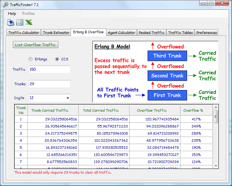
Task: Click the Trunk Carried Traffic column header
Action: [x=53, y=110]
